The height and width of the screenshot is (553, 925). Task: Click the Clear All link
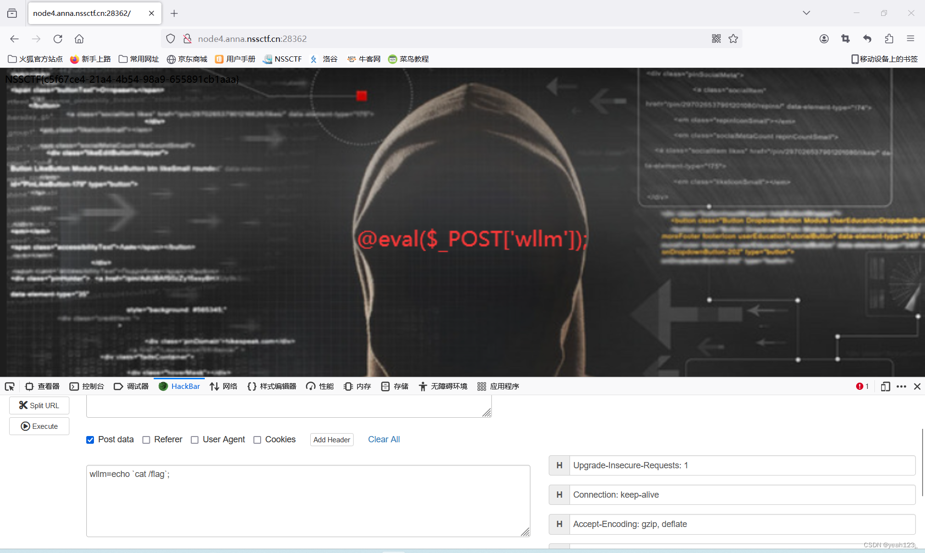pos(383,439)
